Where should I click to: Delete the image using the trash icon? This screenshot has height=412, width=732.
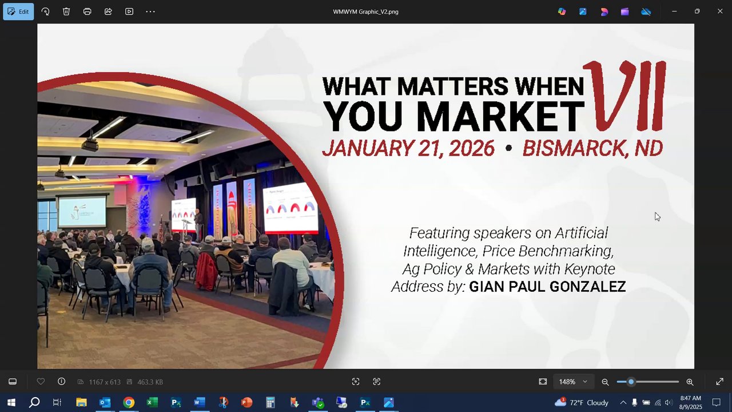click(x=66, y=11)
